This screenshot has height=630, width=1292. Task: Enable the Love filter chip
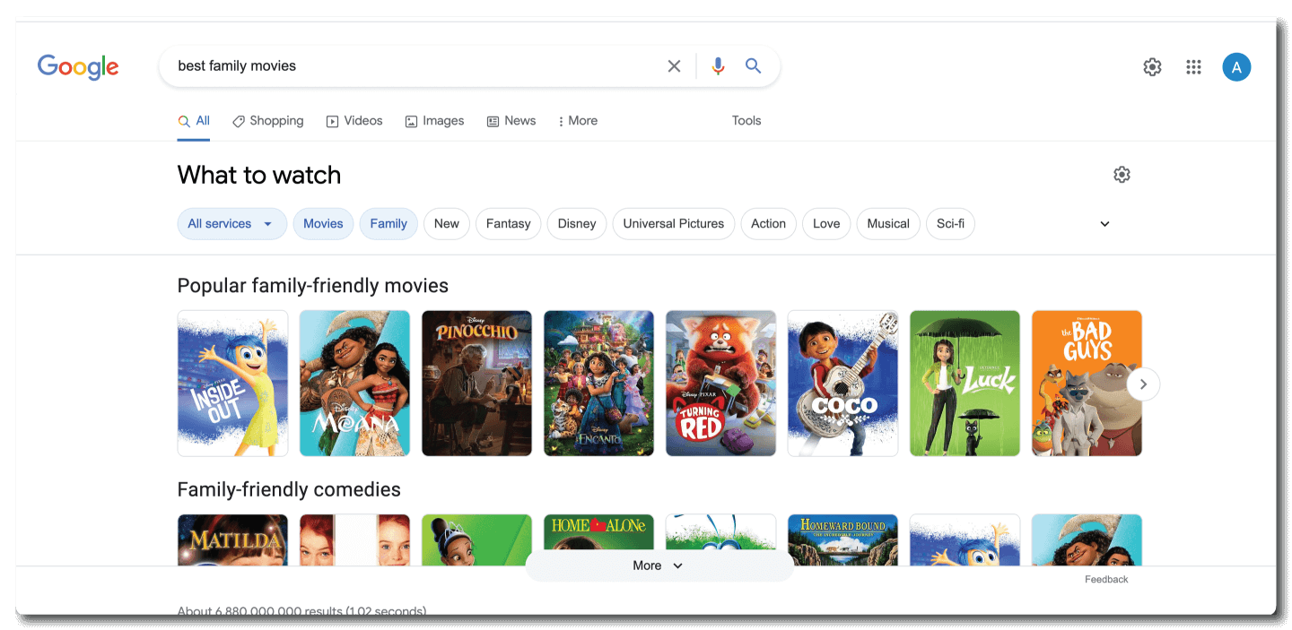click(x=826, y=224)
